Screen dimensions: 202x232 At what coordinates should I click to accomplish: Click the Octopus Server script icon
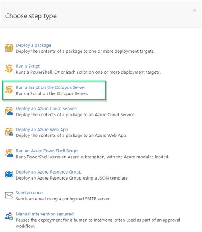click(x=9, y=90)
